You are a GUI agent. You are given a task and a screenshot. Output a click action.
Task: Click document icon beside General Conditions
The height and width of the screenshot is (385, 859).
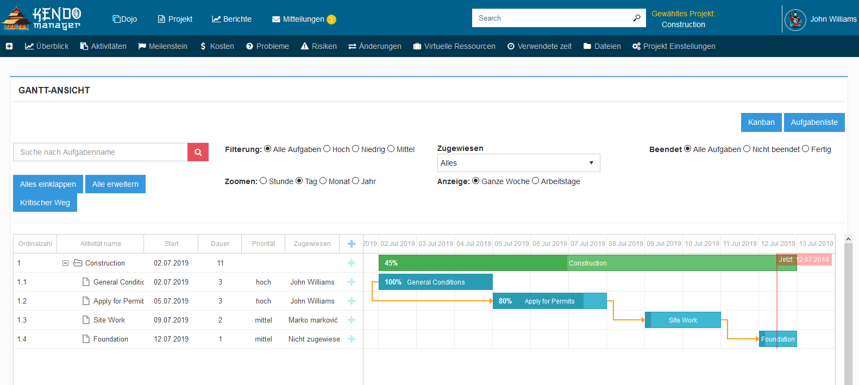pos(86,282)
